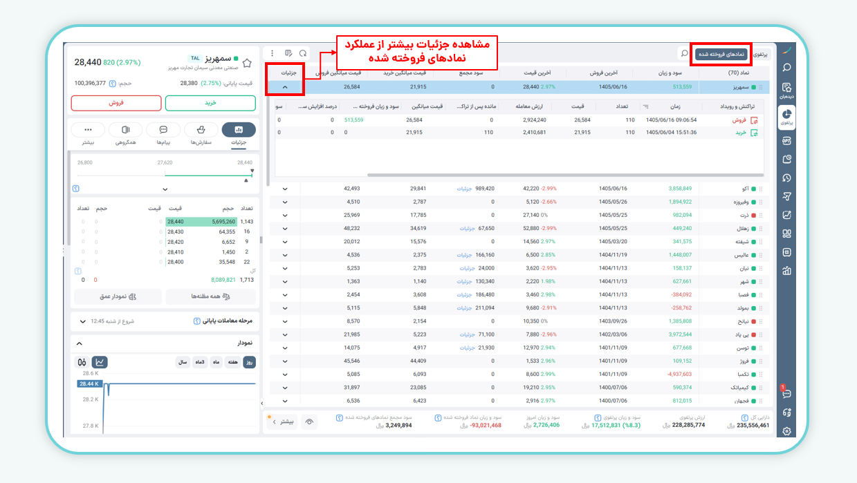
Task: Click the sort icon beside the زمان column
Action: pyautogui.click(x=646, y=106)
